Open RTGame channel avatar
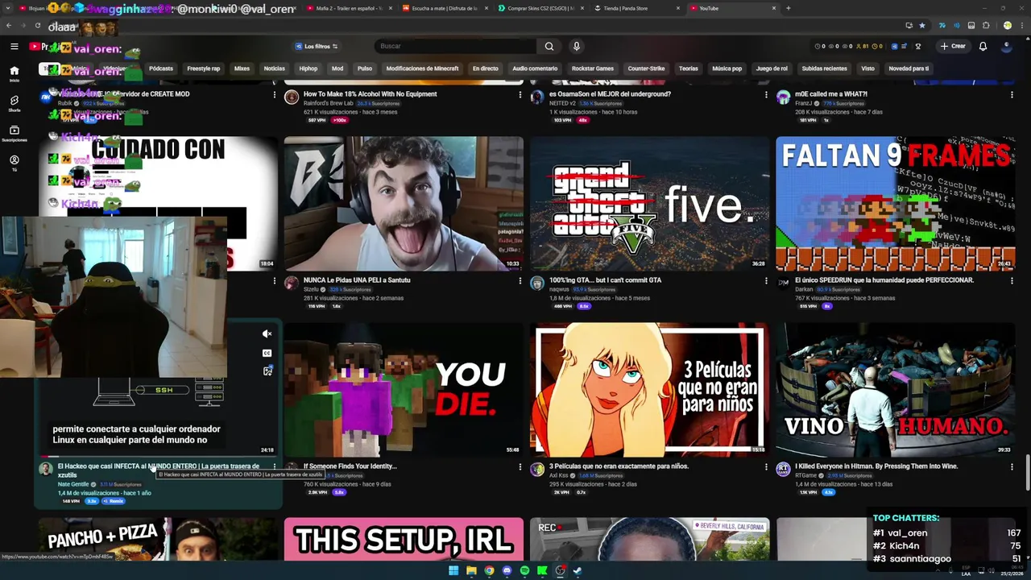The width and height of the screenshot is (1031, 580). coord(783,470)
